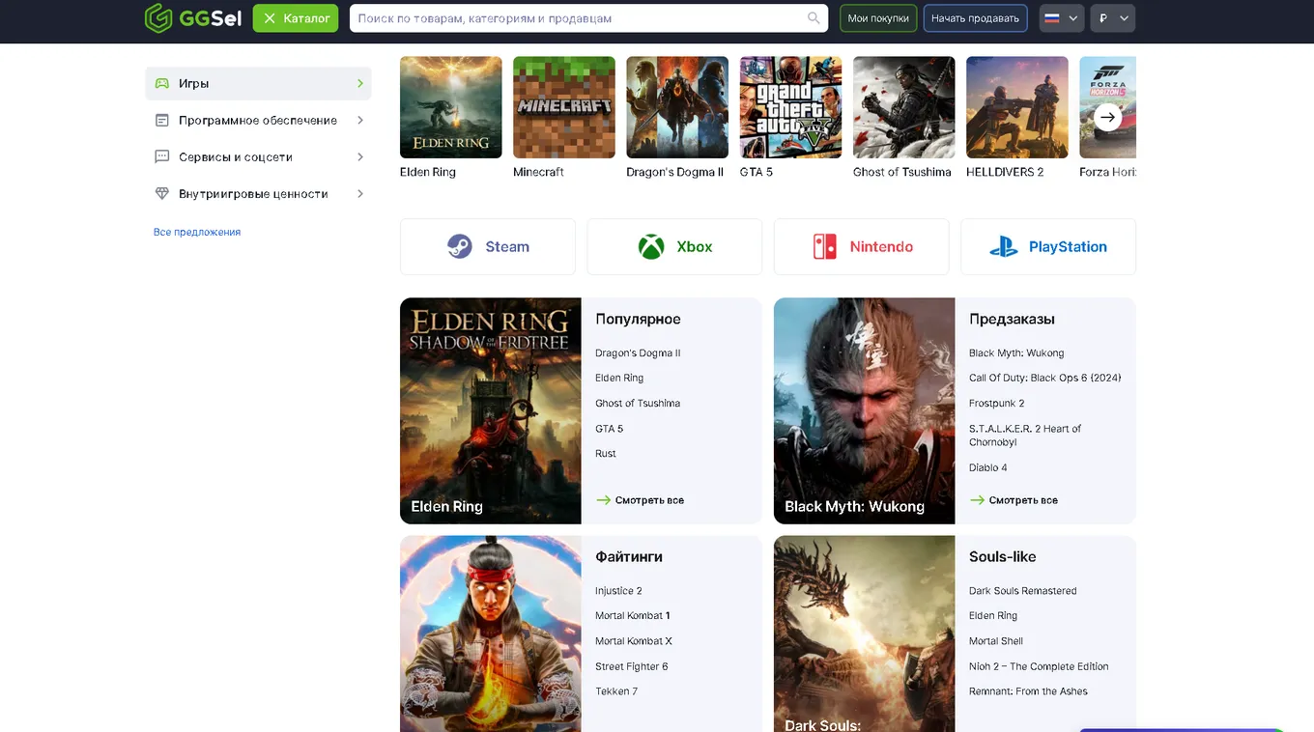Open the Elden Ring Shadow of the Erdtree banner
The image size is (1314, 732).
pos(491,410)
